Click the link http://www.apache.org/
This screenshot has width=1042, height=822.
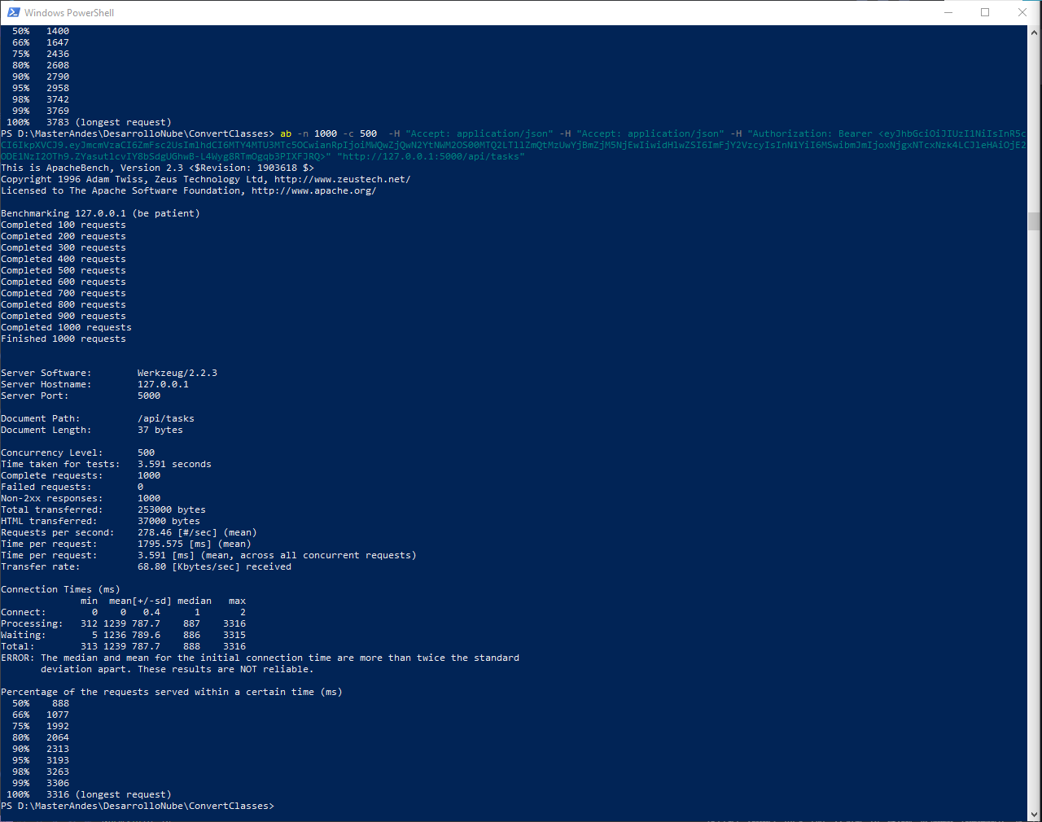(313, 190)
